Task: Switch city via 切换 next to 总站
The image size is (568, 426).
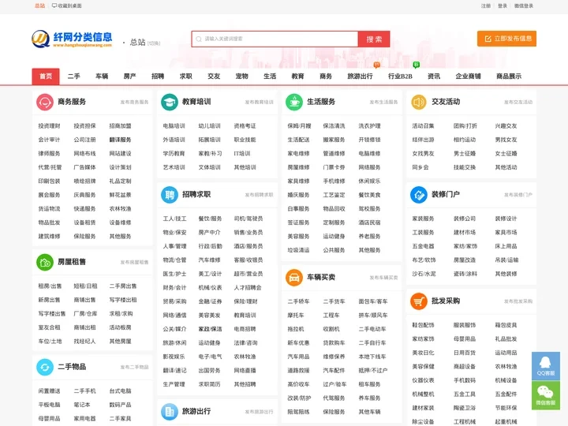Action: tap(154, 43)
